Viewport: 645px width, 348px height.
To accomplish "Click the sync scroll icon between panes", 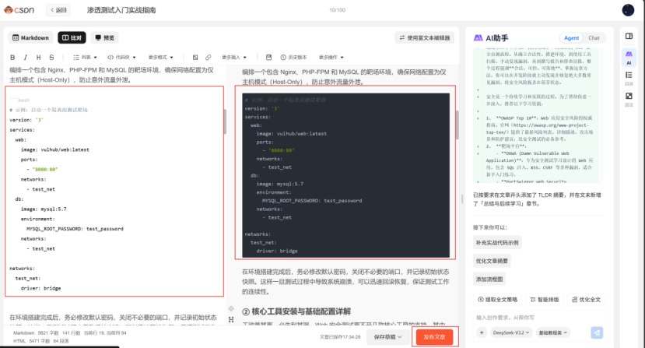I will coord(231,308).
